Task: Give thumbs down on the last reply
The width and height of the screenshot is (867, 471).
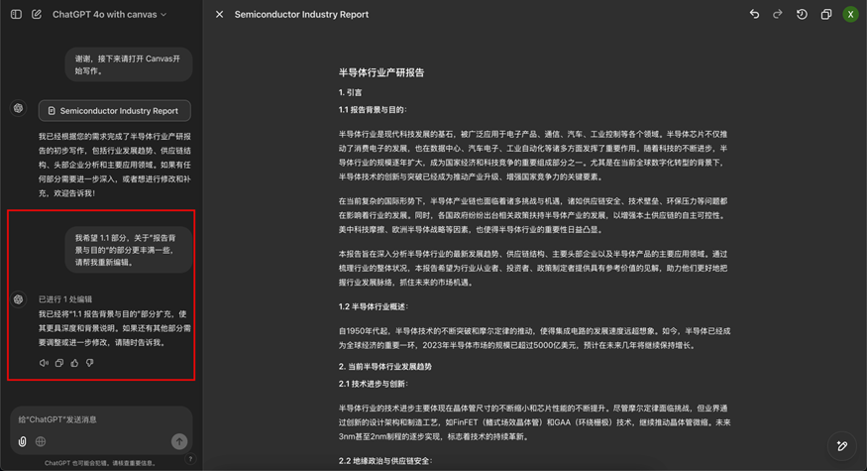Action: (x=89, y=363)
